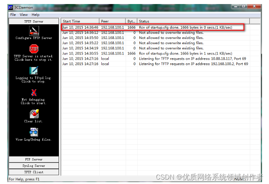Sort by the Peer column header
The image size is (269, 184).
click(112, 21)
